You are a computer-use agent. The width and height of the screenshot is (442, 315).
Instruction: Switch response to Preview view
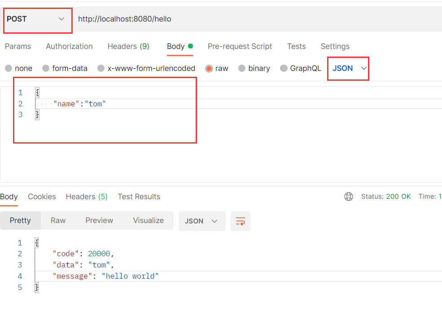coord(99,220)
